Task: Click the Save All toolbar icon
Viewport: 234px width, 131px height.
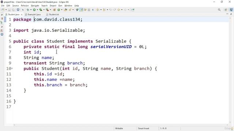Action: pyautogui.click(x=14, y=10)
